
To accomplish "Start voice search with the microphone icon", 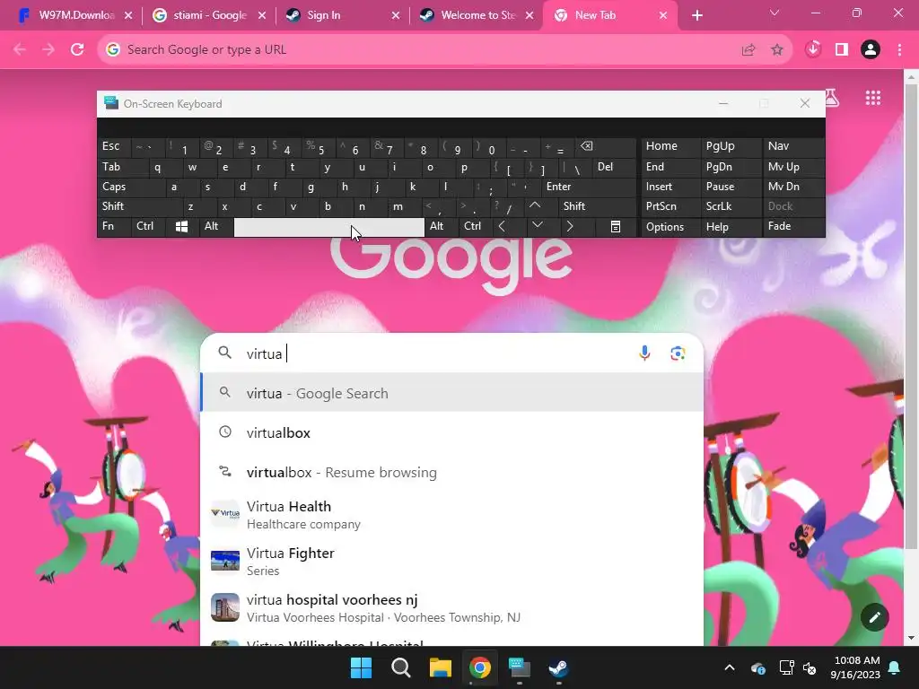I will click(x=644, y=353).
